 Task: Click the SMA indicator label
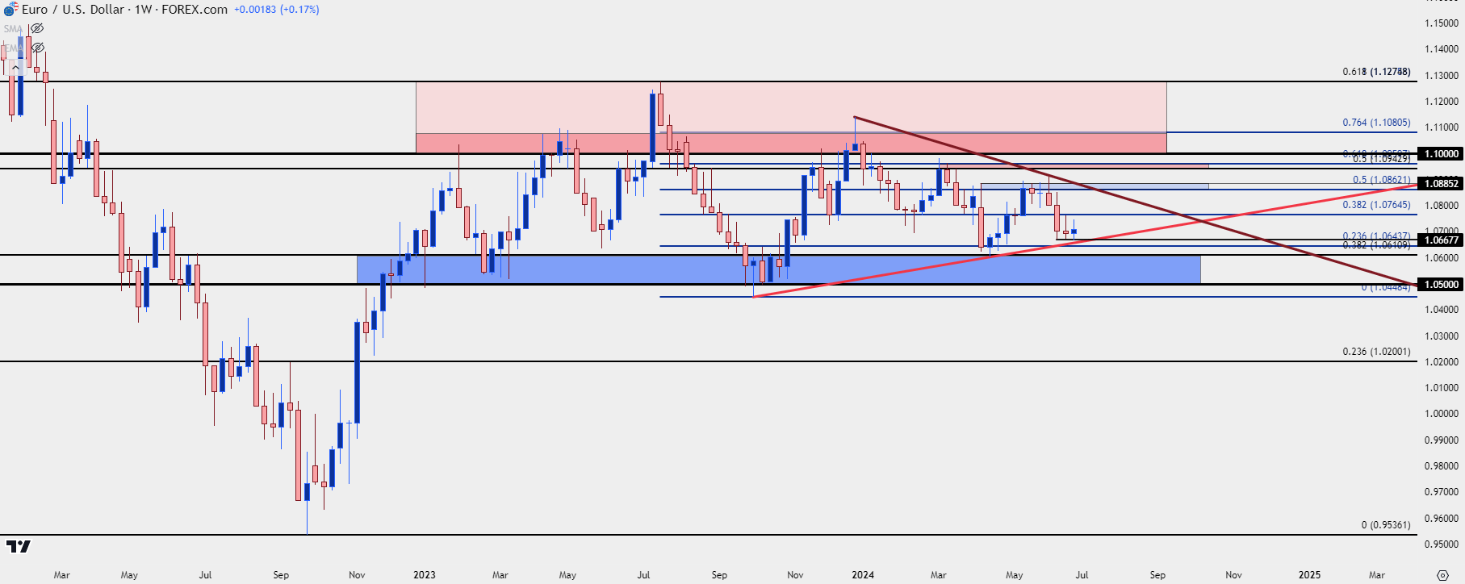coord(13,29)
